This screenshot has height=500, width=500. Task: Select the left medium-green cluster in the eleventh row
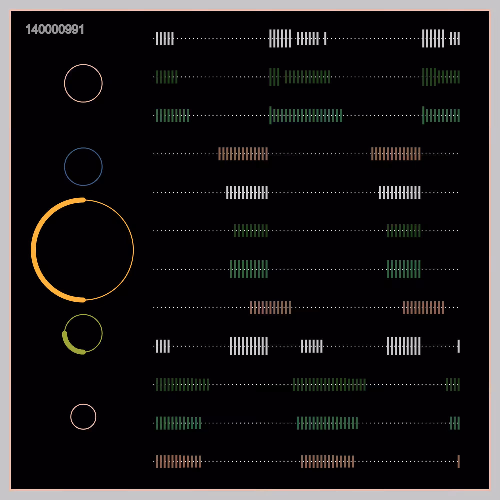coord(178,423)
